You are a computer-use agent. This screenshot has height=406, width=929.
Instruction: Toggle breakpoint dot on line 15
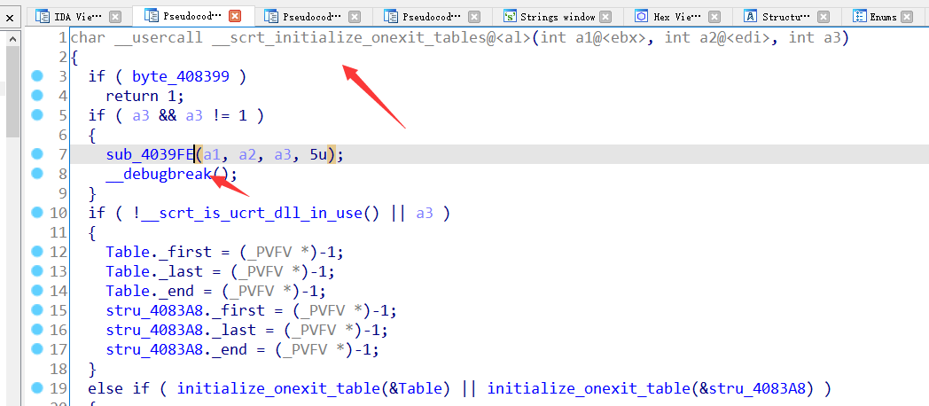point(37,310)
